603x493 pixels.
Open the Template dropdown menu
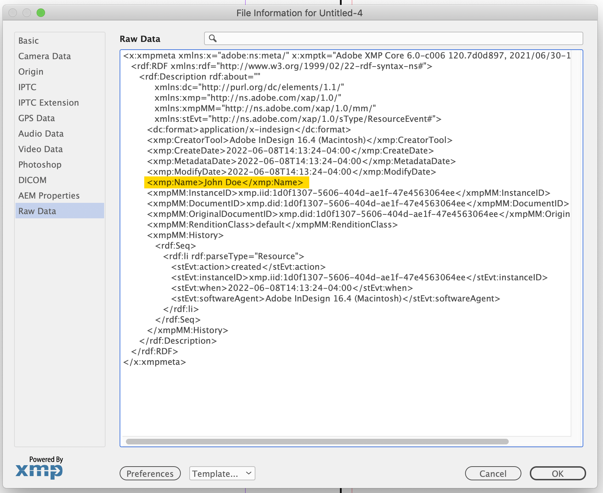[x=222, y=473]
